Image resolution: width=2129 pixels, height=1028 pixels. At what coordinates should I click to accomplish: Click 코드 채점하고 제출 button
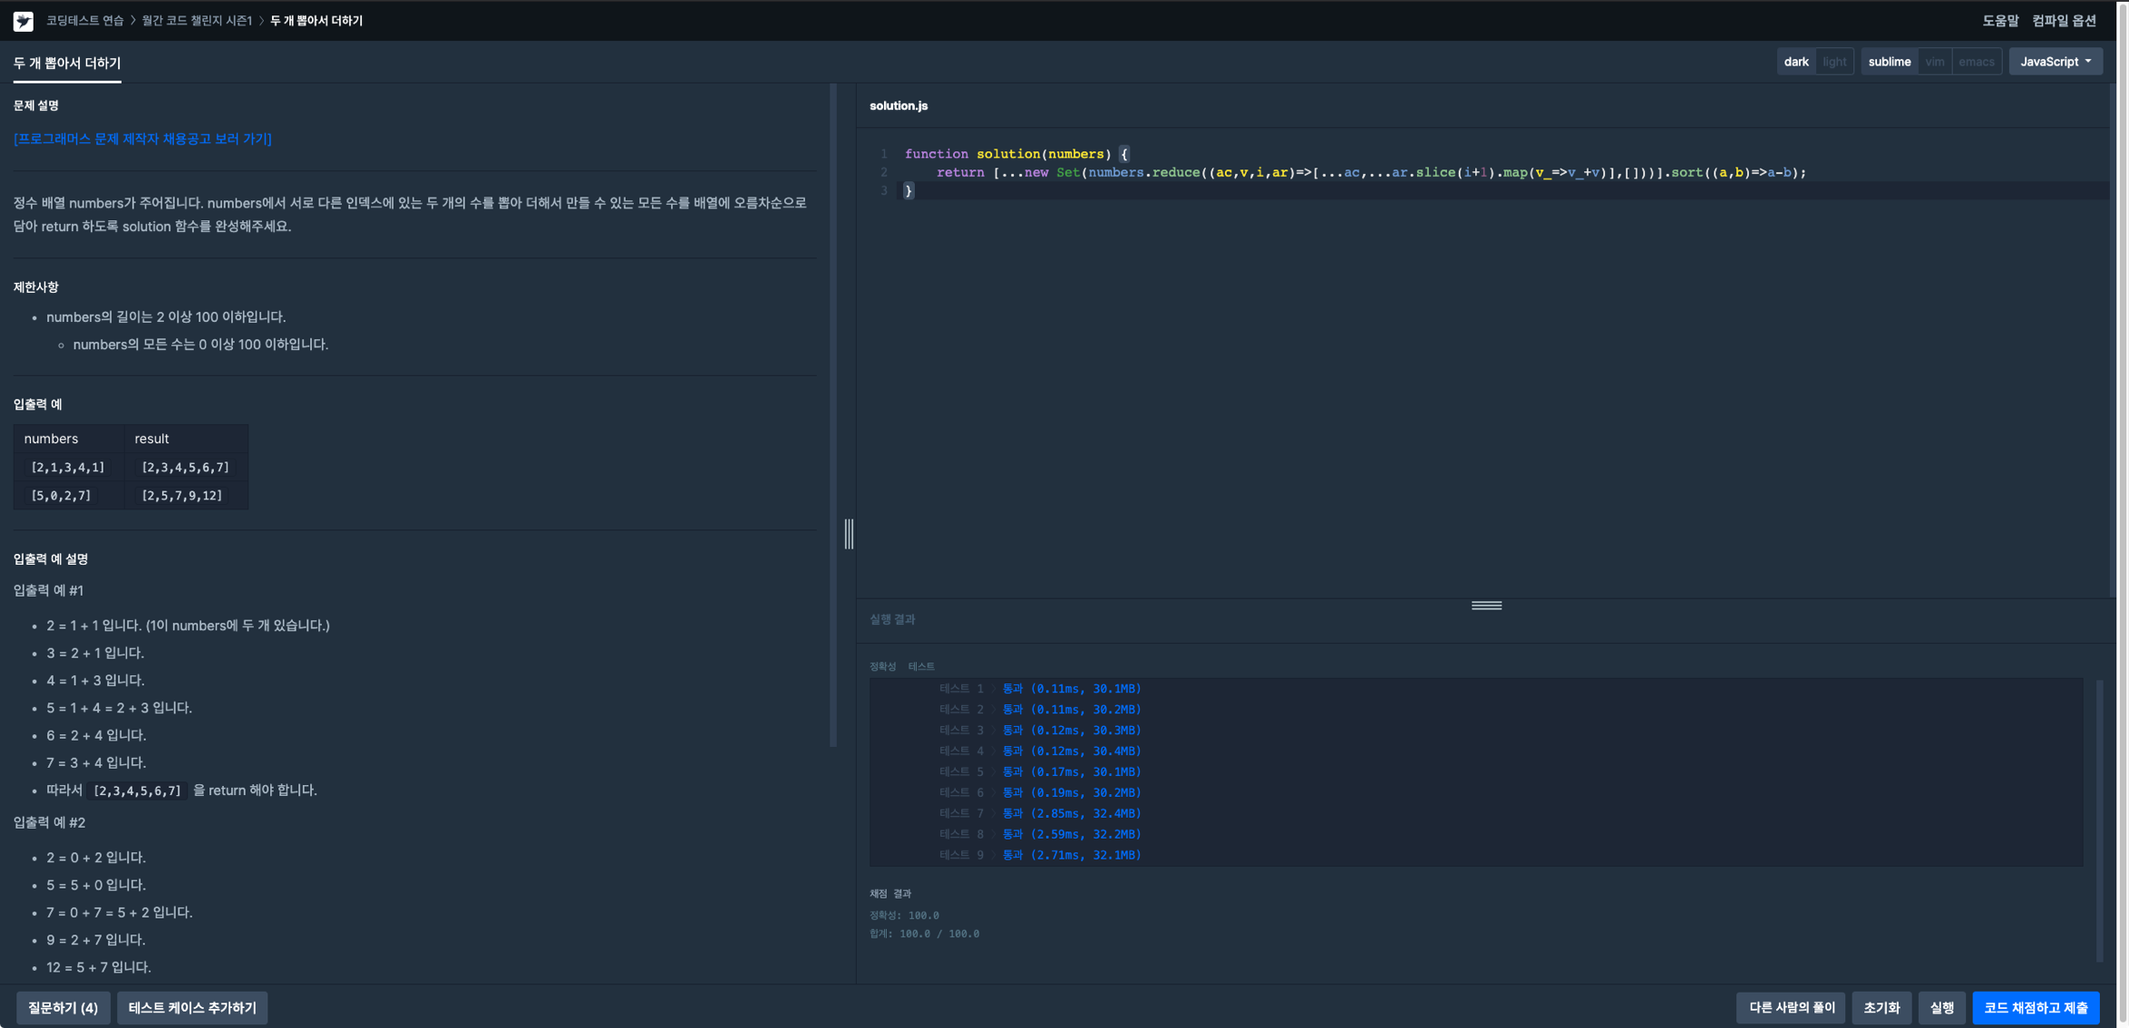click(x=2036, y=1007)
